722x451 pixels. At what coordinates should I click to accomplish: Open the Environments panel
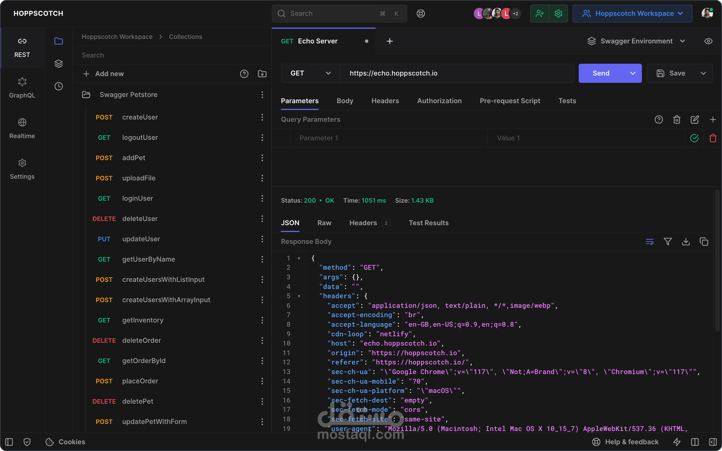pos(58,63)
